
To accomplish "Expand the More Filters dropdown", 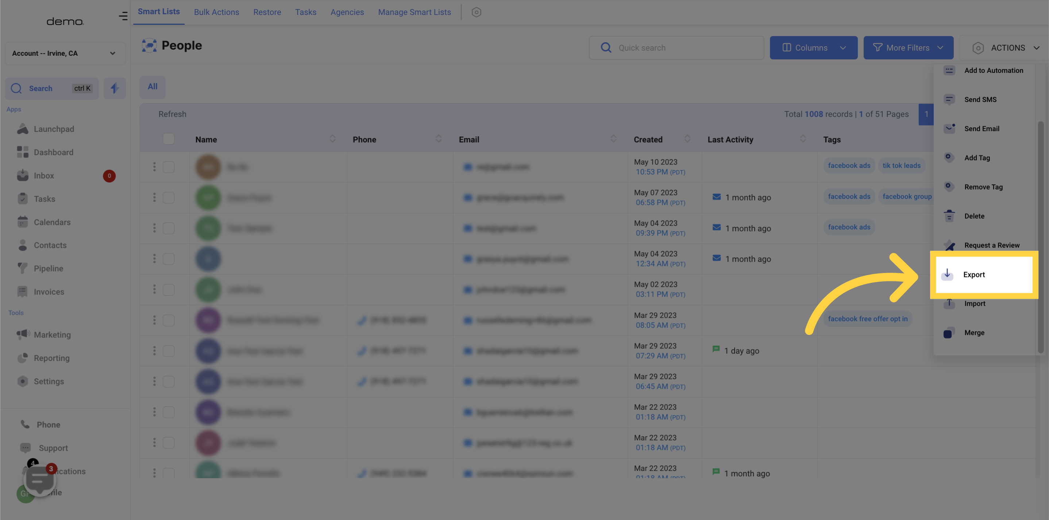I will (908, 48).
